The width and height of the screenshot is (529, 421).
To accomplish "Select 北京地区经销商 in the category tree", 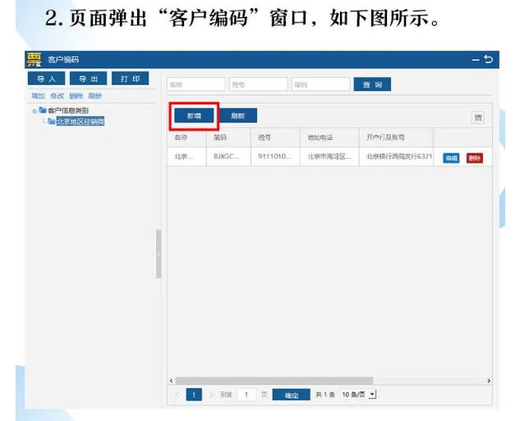I will [80, 121].
